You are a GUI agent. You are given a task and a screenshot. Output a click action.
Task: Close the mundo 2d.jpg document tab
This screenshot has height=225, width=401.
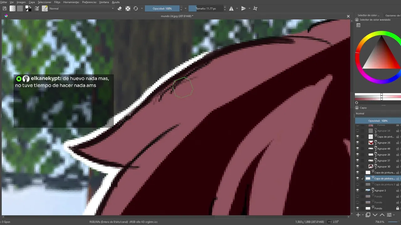(x=348, y=16)
